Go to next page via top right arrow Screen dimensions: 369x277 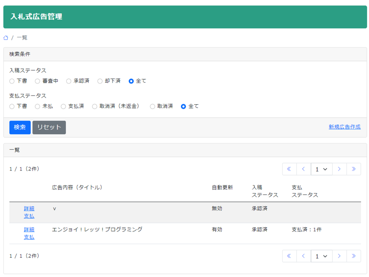(339, 169)
